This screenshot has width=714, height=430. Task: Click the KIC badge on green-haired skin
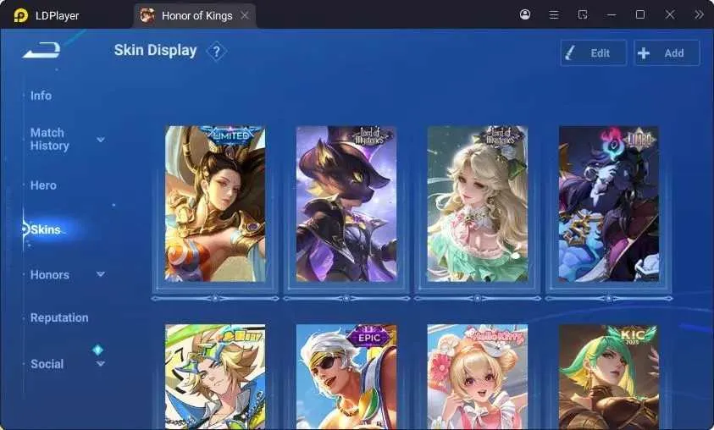pos(633,336)
